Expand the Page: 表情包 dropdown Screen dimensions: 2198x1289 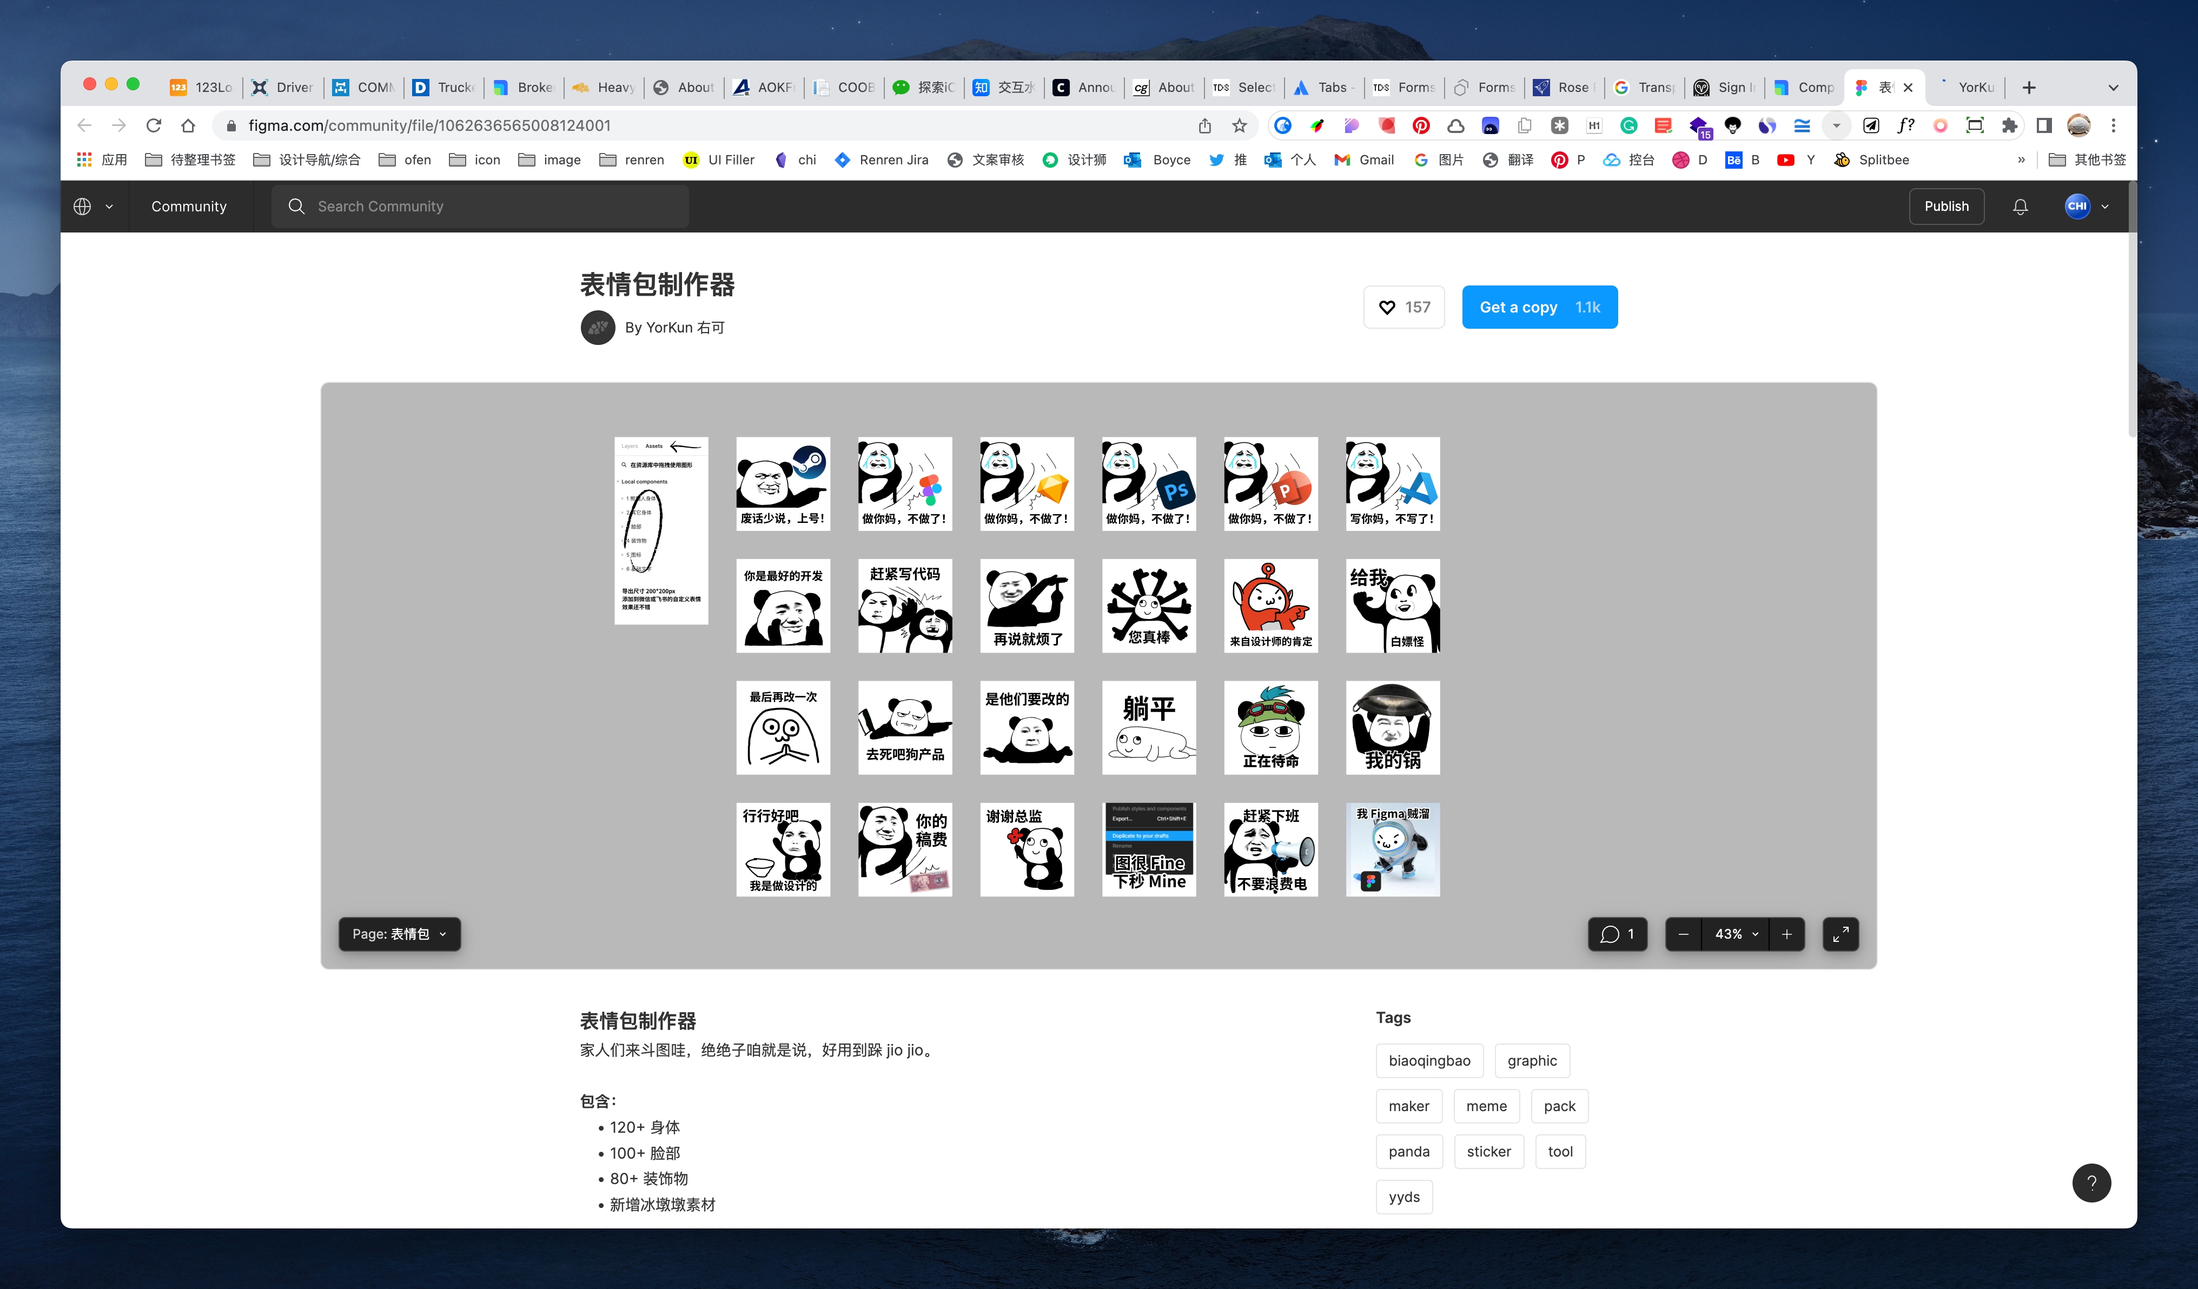pyautogui.click(x=400, y=934)
